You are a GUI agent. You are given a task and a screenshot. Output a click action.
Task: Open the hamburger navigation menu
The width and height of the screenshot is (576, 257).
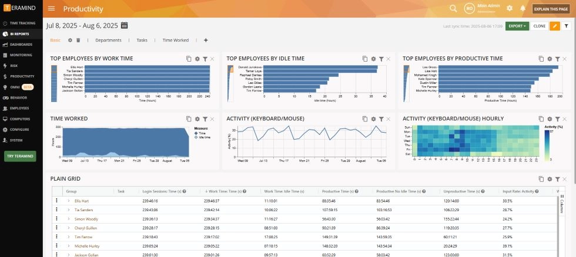52,9
